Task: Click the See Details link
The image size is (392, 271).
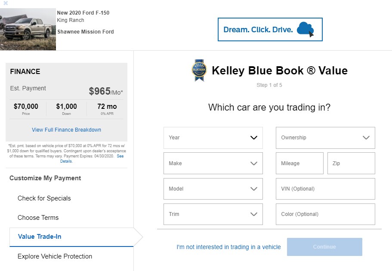Action: click(92, 159)
